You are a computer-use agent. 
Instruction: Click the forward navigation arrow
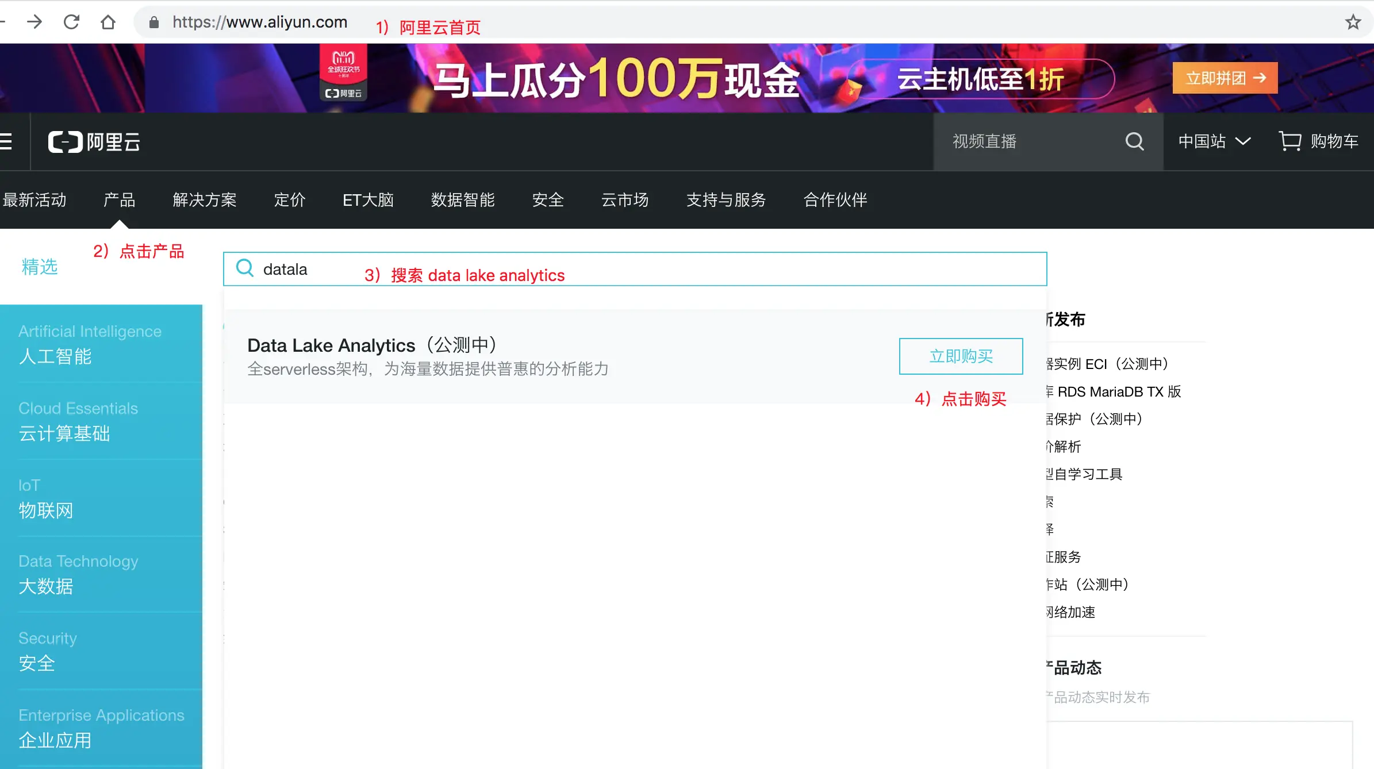[x=34, y=22]
